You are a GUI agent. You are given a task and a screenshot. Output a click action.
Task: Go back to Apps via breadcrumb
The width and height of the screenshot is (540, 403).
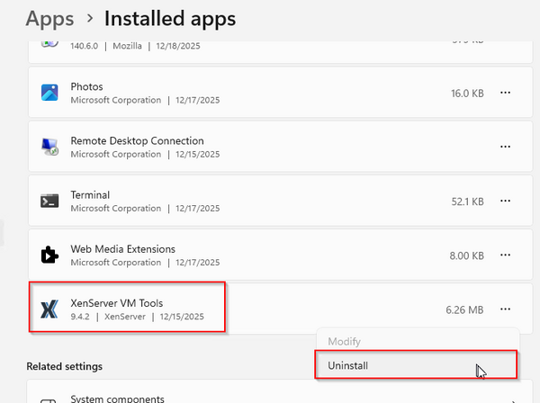point(49,17)
